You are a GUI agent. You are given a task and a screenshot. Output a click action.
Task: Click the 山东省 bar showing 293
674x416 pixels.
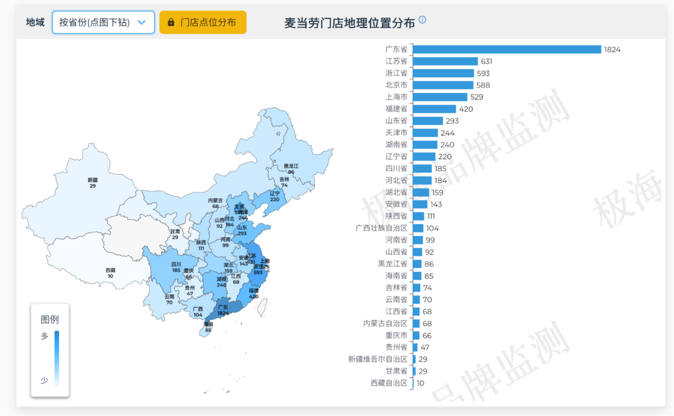427,121
